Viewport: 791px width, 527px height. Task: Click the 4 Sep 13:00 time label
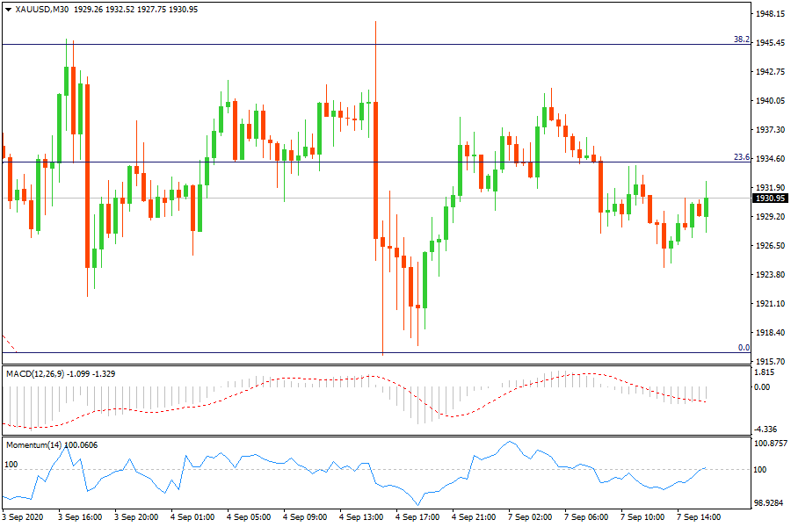[x=362, y=517]
